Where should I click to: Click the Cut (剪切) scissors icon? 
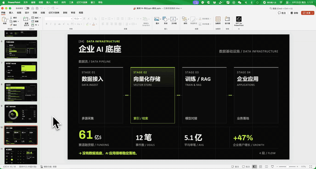[x=11, y=18]
